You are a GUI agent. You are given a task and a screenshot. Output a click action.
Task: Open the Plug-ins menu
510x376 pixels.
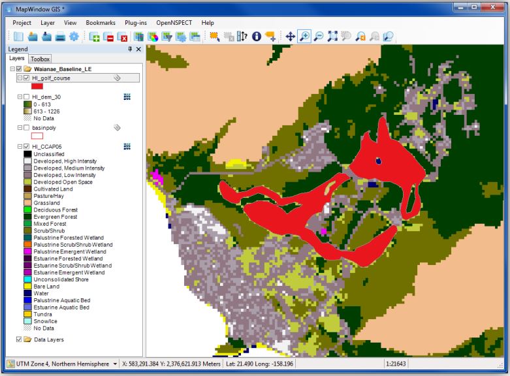[x=136, y=23]
